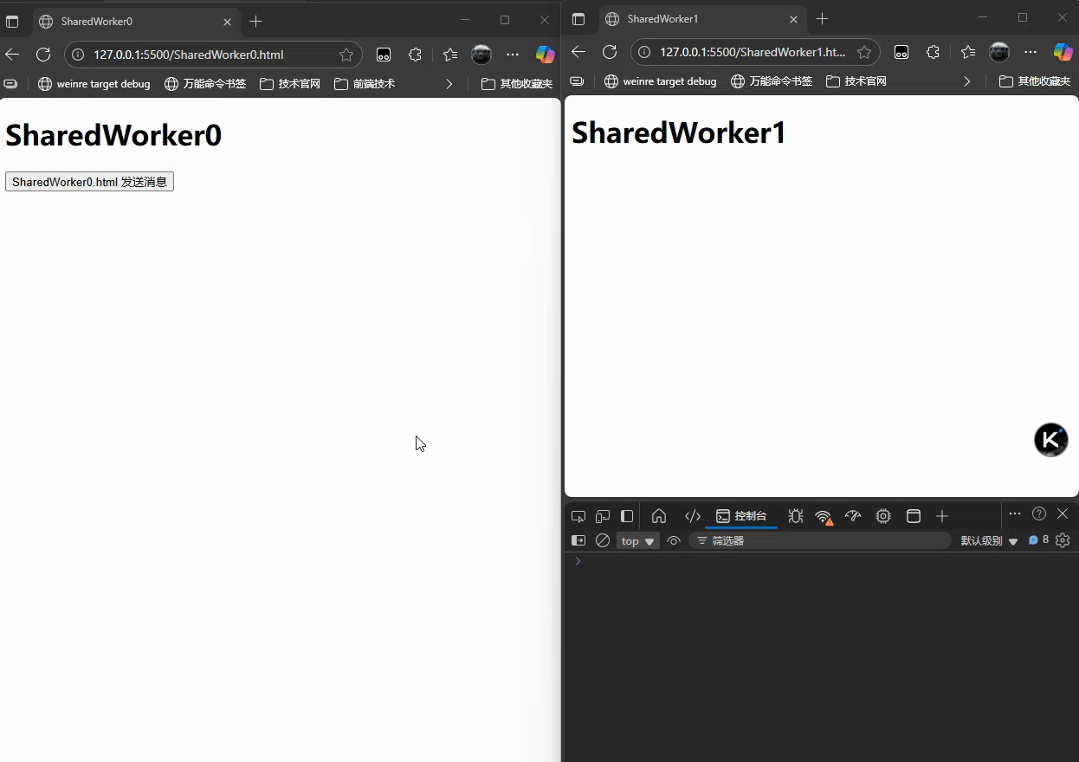Select the SharedWorker0 browser tab

136,21
